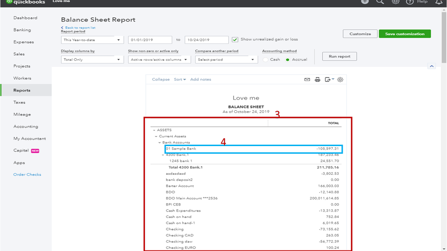Open the notifications bell icon
This screenshot has width=447, height=251.
point(438,2)
